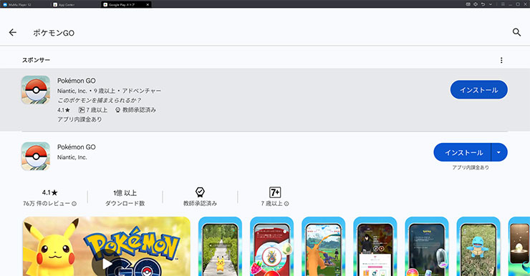The height and width of the screenshot is (276, 530).
Task: Click the age rating info icon
Action: click(286, 204)
